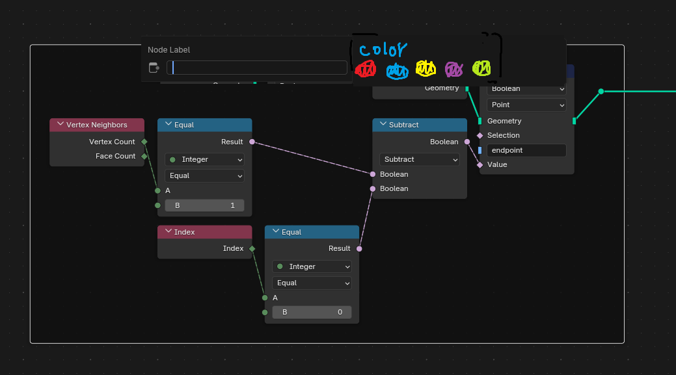Click the Index output socket

tap(252, 248)
